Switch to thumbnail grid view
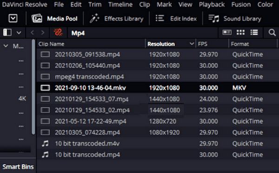Viewport: 279px width, 173px height. (240, 33)
